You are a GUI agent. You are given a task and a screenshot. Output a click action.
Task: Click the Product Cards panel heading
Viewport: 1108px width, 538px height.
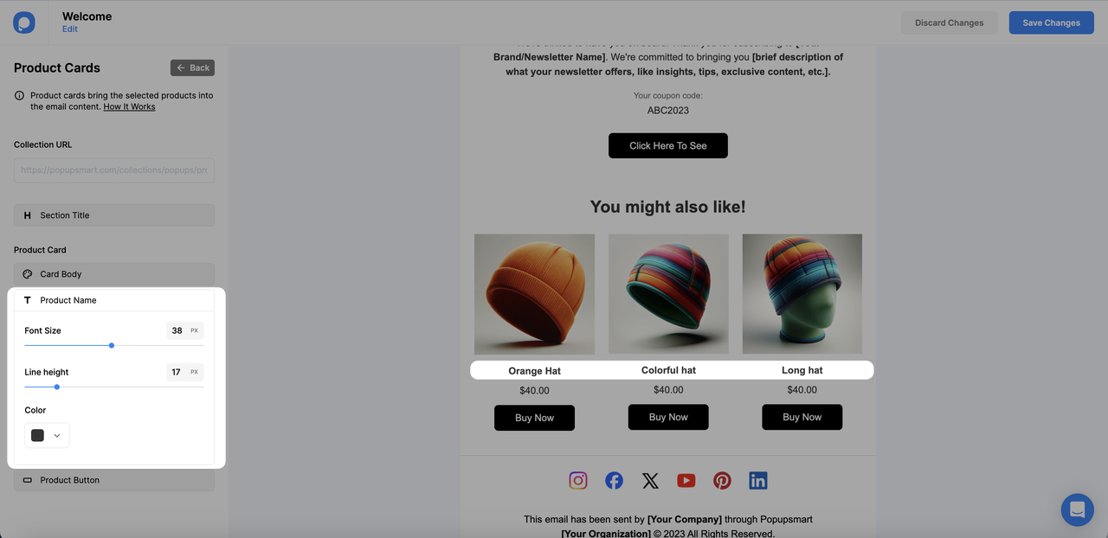tap(57, 67)
